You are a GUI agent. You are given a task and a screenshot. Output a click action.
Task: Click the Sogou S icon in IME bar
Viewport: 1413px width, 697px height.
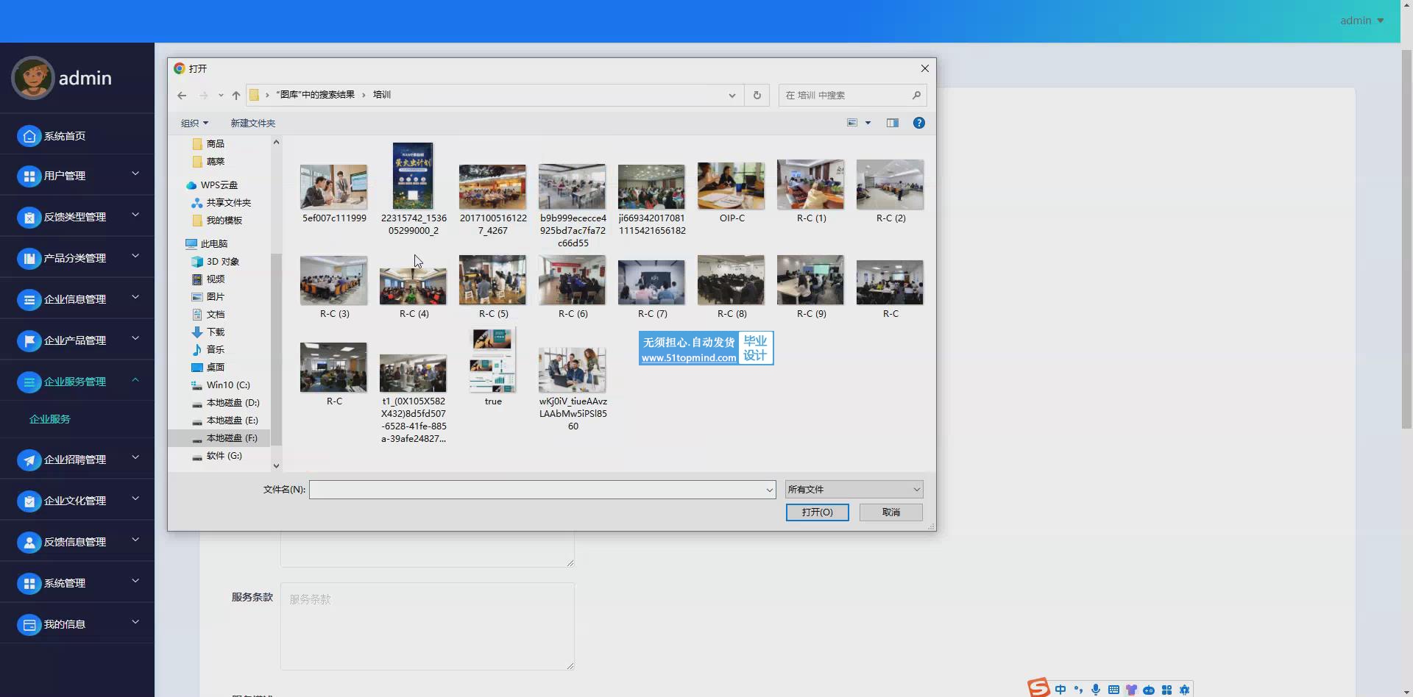1039,687
